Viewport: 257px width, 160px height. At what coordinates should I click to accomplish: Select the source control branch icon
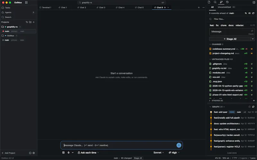point(221,2)
